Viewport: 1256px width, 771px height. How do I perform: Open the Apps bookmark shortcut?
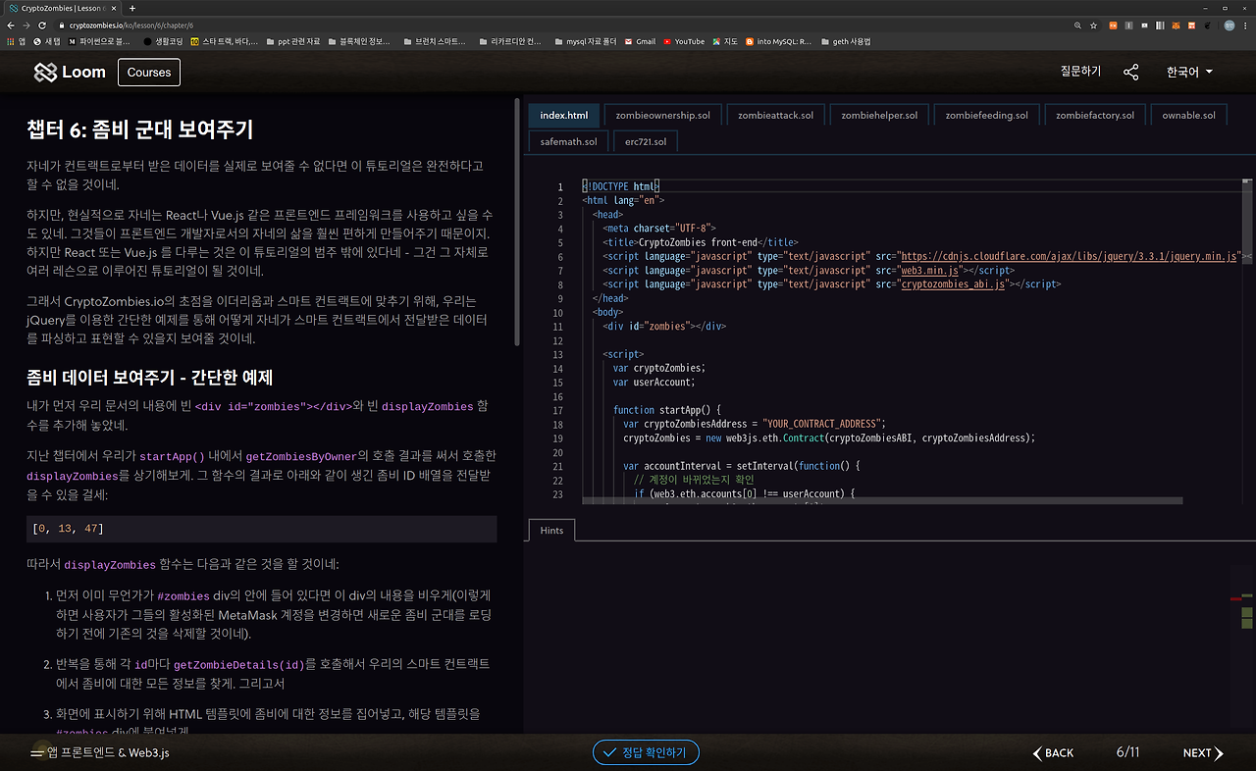click(18, 41)
